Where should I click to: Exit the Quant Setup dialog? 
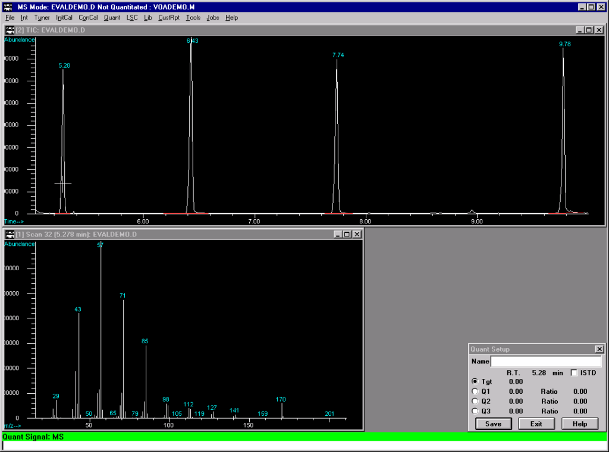(536, 423)
